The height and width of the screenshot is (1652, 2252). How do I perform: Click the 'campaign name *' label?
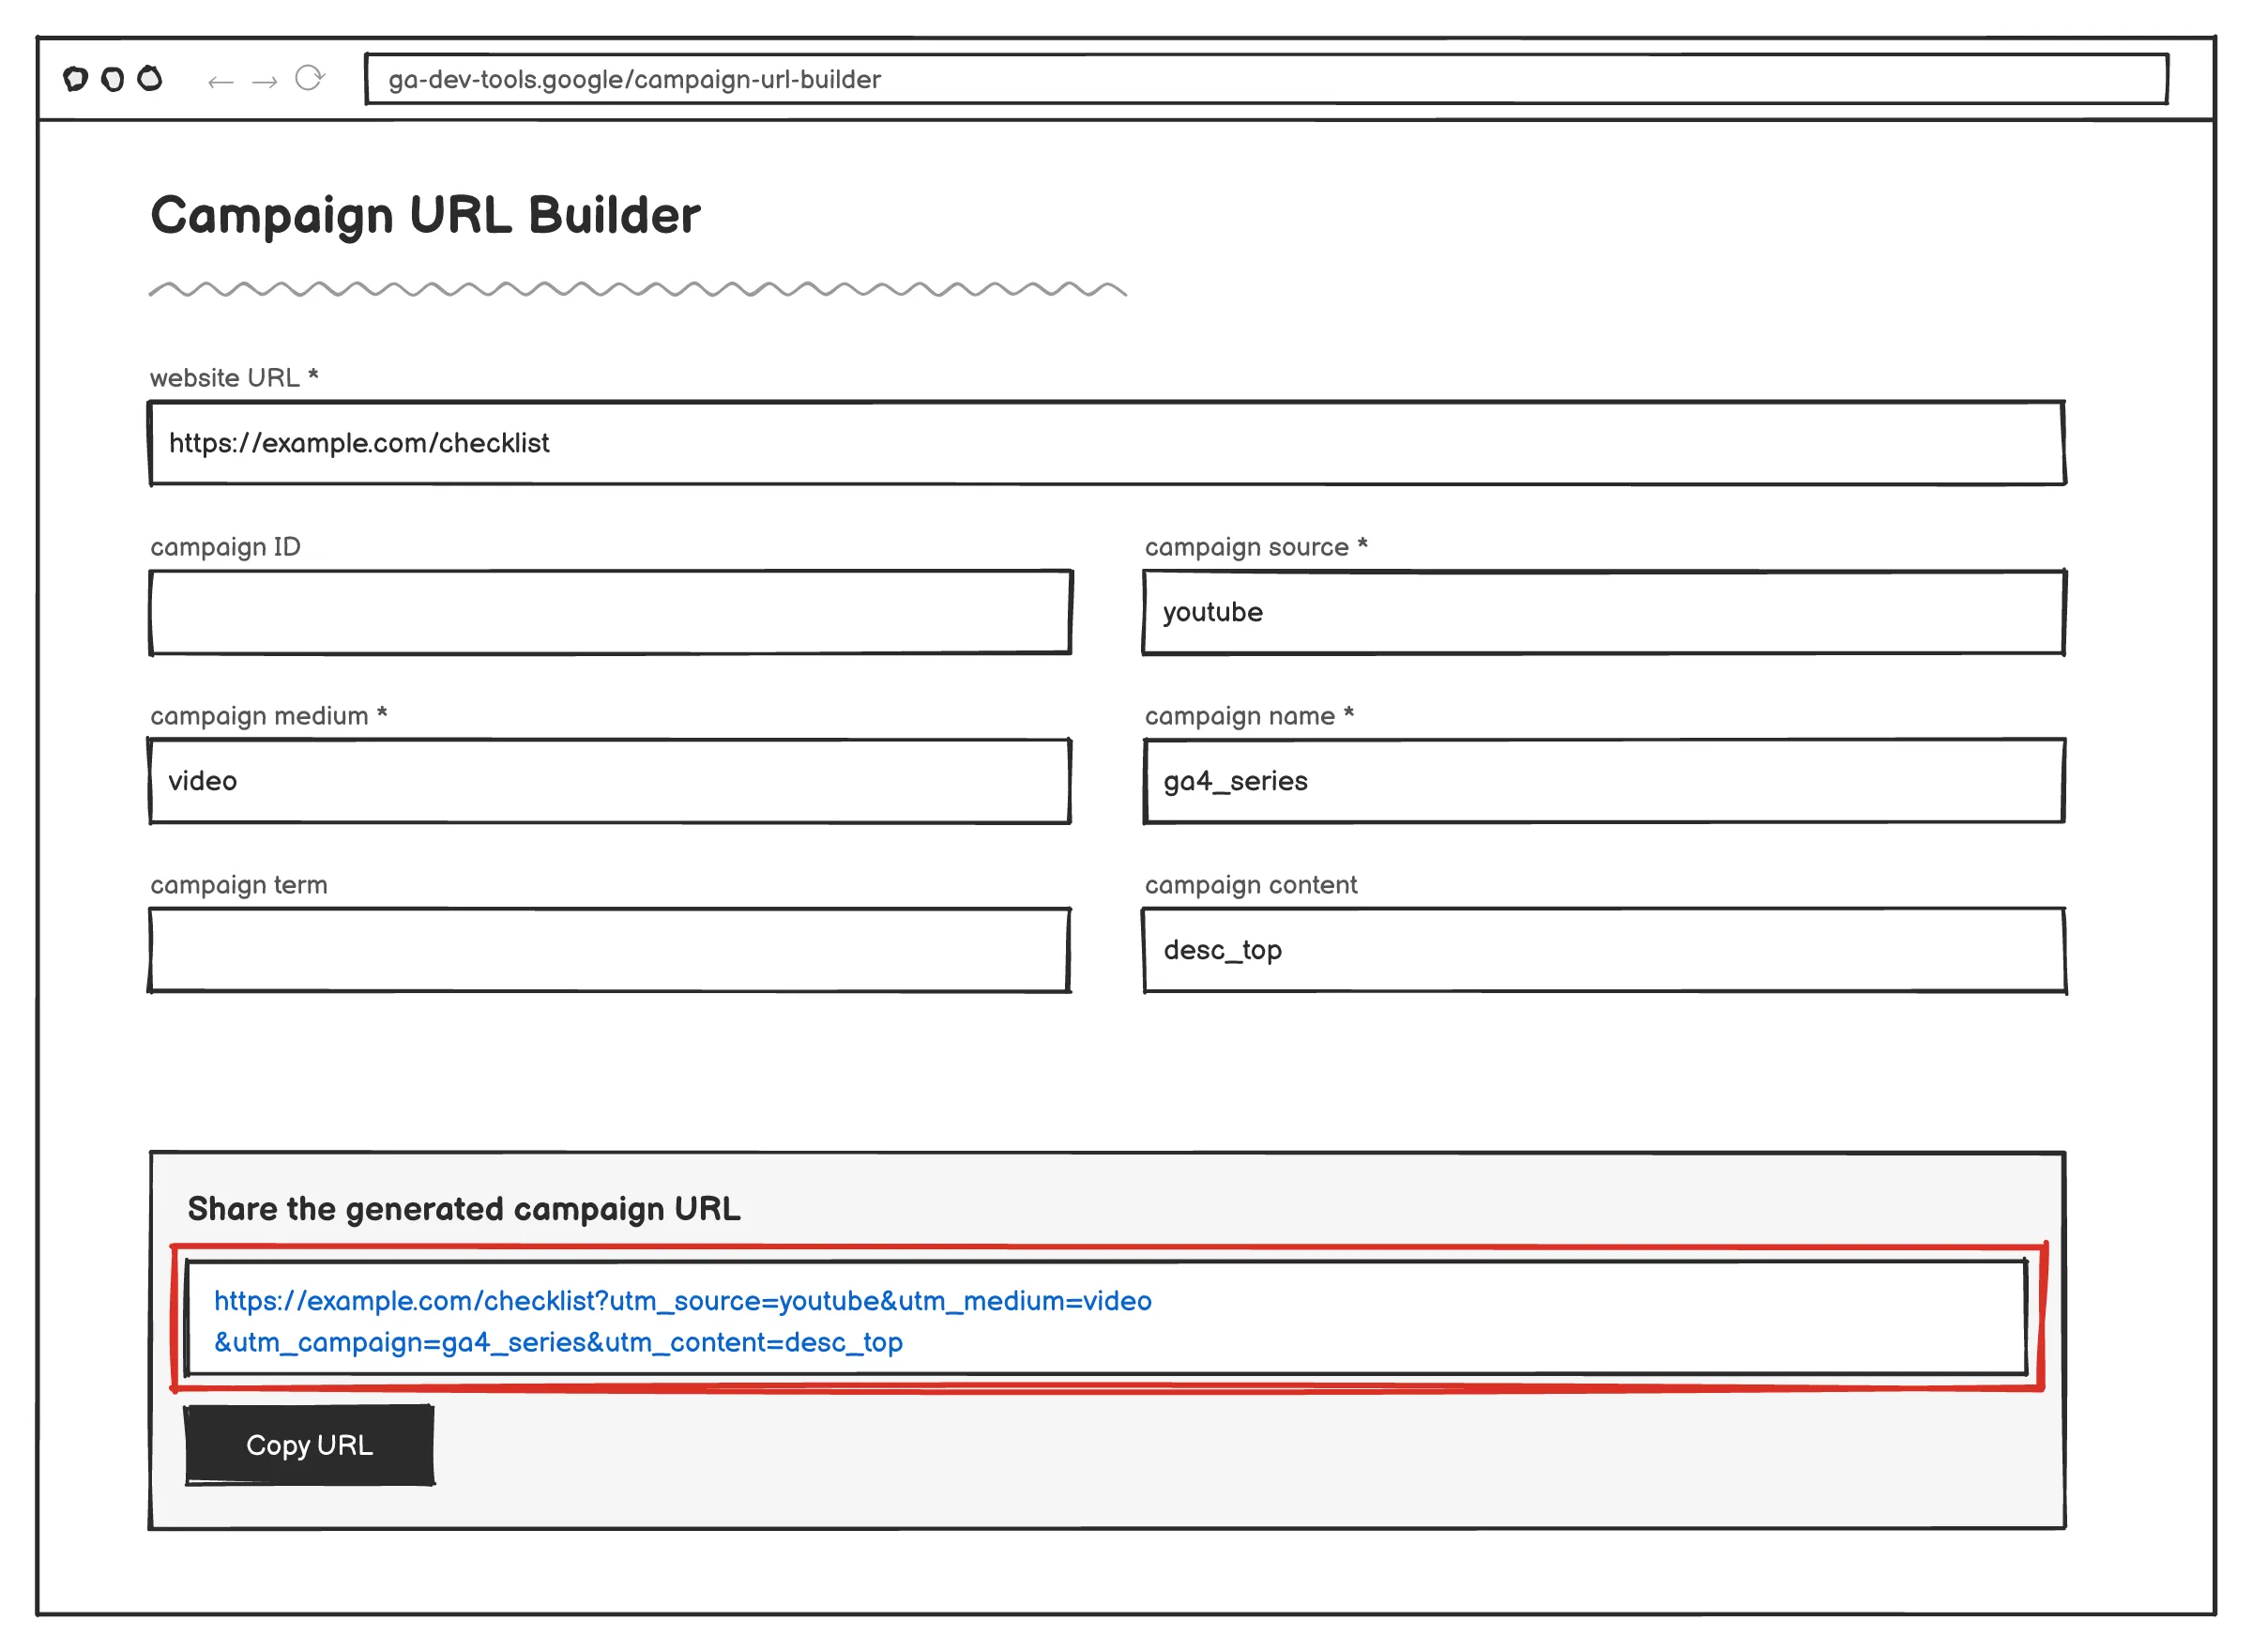coord(1250,716)
